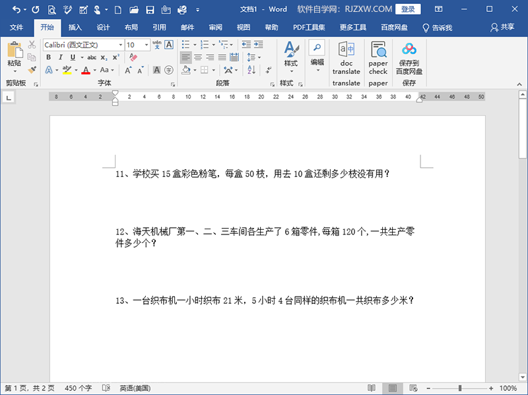The height and width of the screenshot is (395, 528).
Task: Click 450 个字 word count in status bar
Action: (78, 388)
